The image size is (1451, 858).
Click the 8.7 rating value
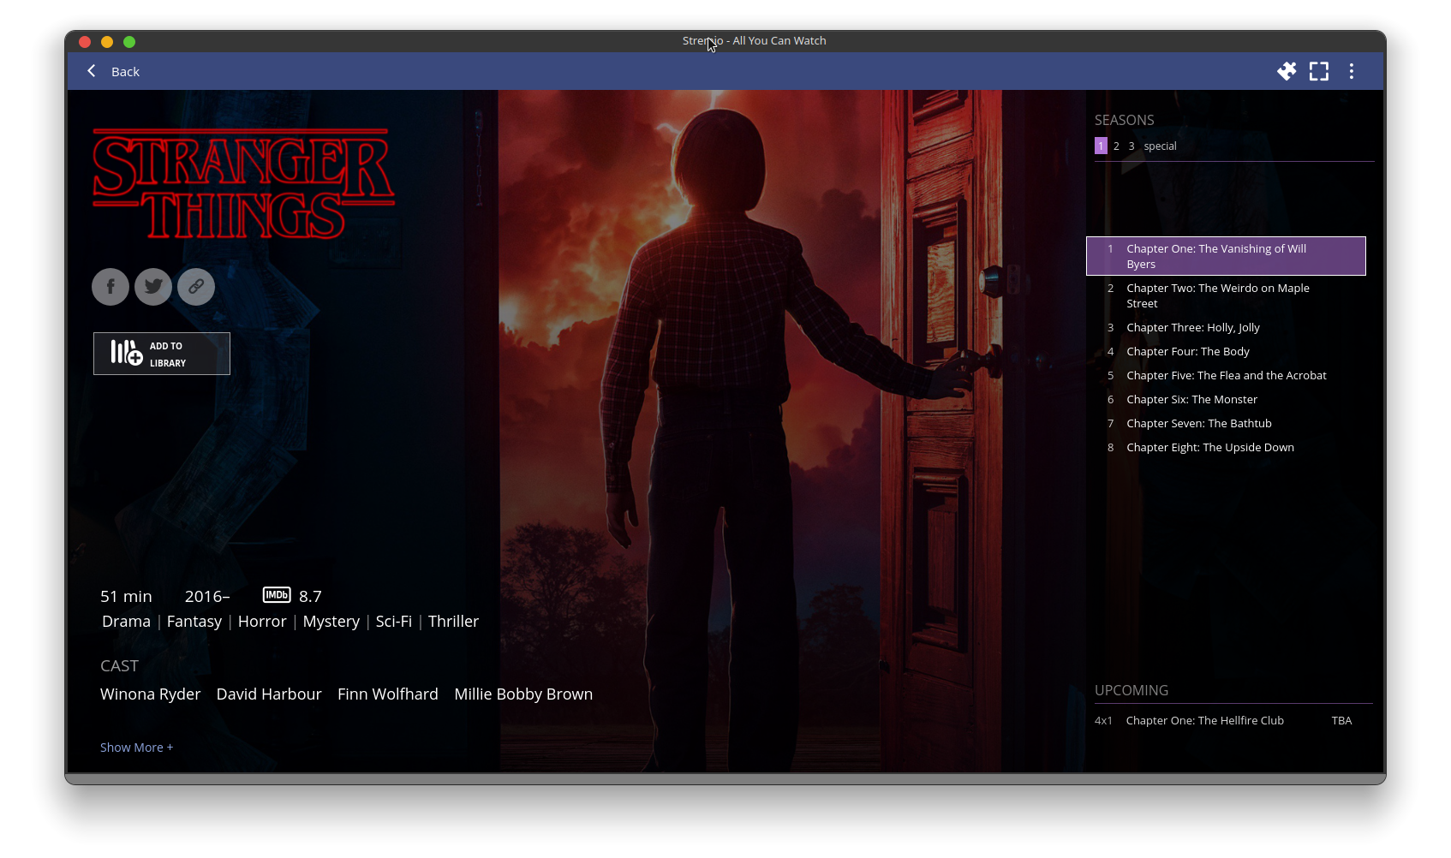(x=310, y=596)
